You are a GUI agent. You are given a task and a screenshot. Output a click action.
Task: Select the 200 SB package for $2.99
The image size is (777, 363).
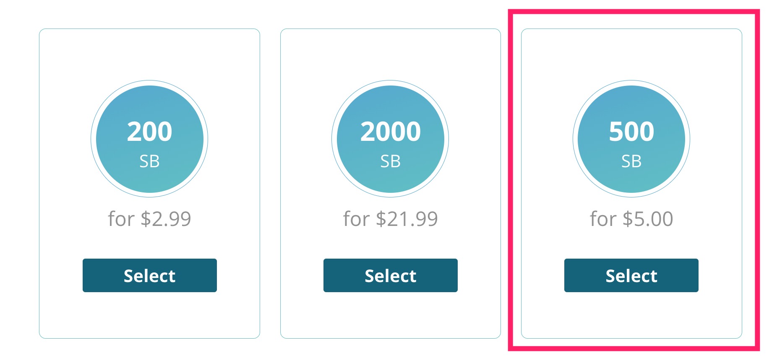coord(150,275)
